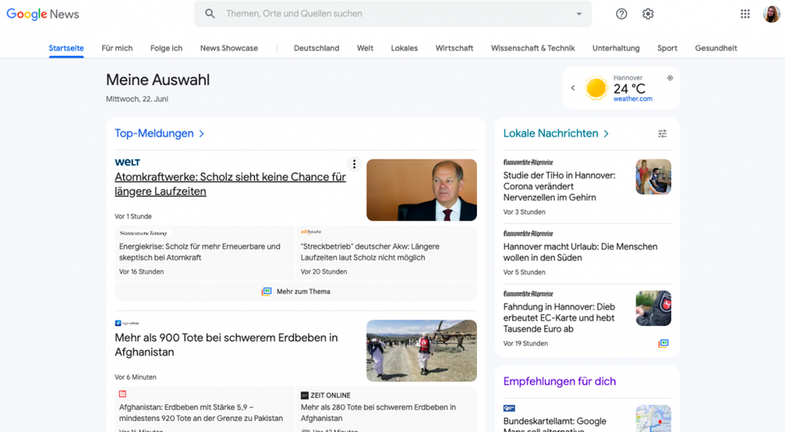This screenshot has height=432, width=785.
Task: Open search options dropdown arrow
Action: coord(579,14)
